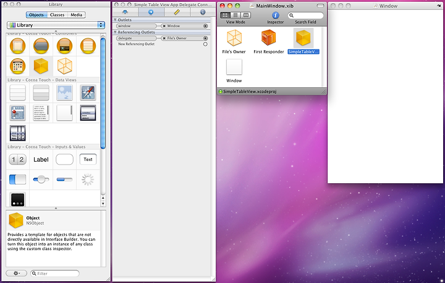Select the Table View Cell library item
Viewport: 445px width, 283px height.
coord(41,92)
